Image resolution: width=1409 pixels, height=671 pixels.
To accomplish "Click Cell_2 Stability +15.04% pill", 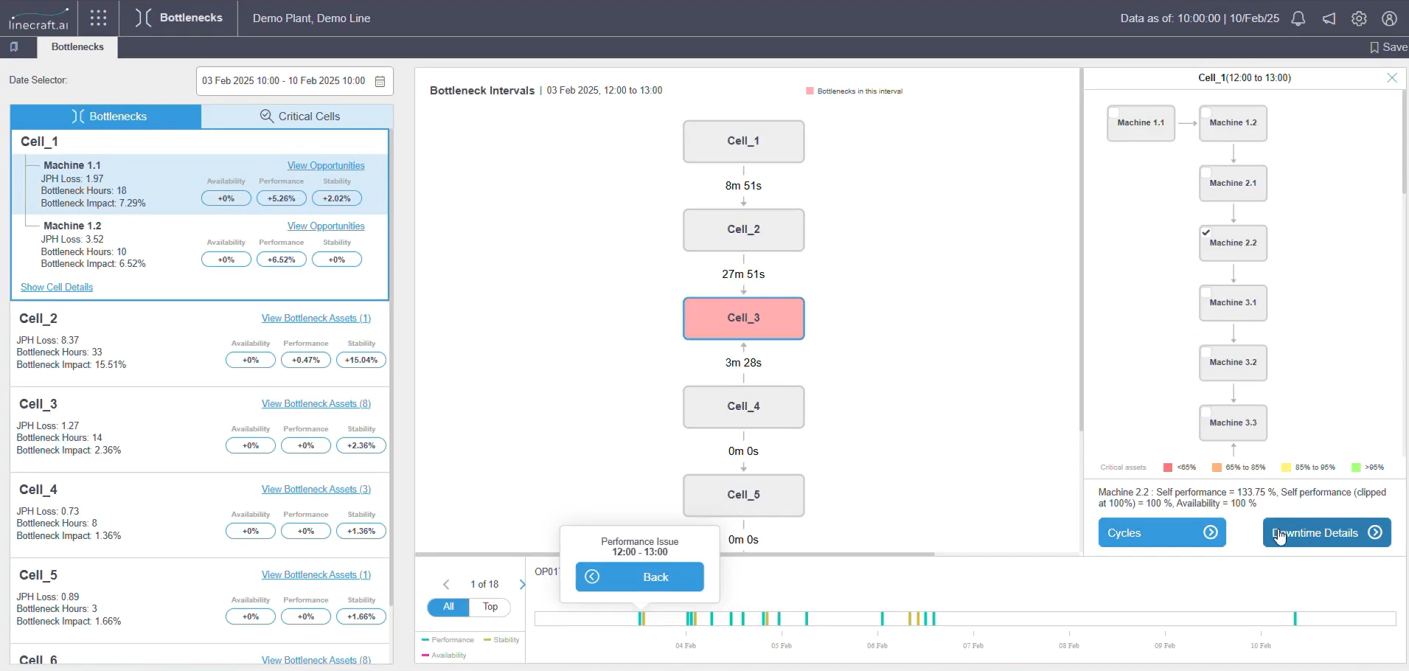I will click(x=361, y=360).
